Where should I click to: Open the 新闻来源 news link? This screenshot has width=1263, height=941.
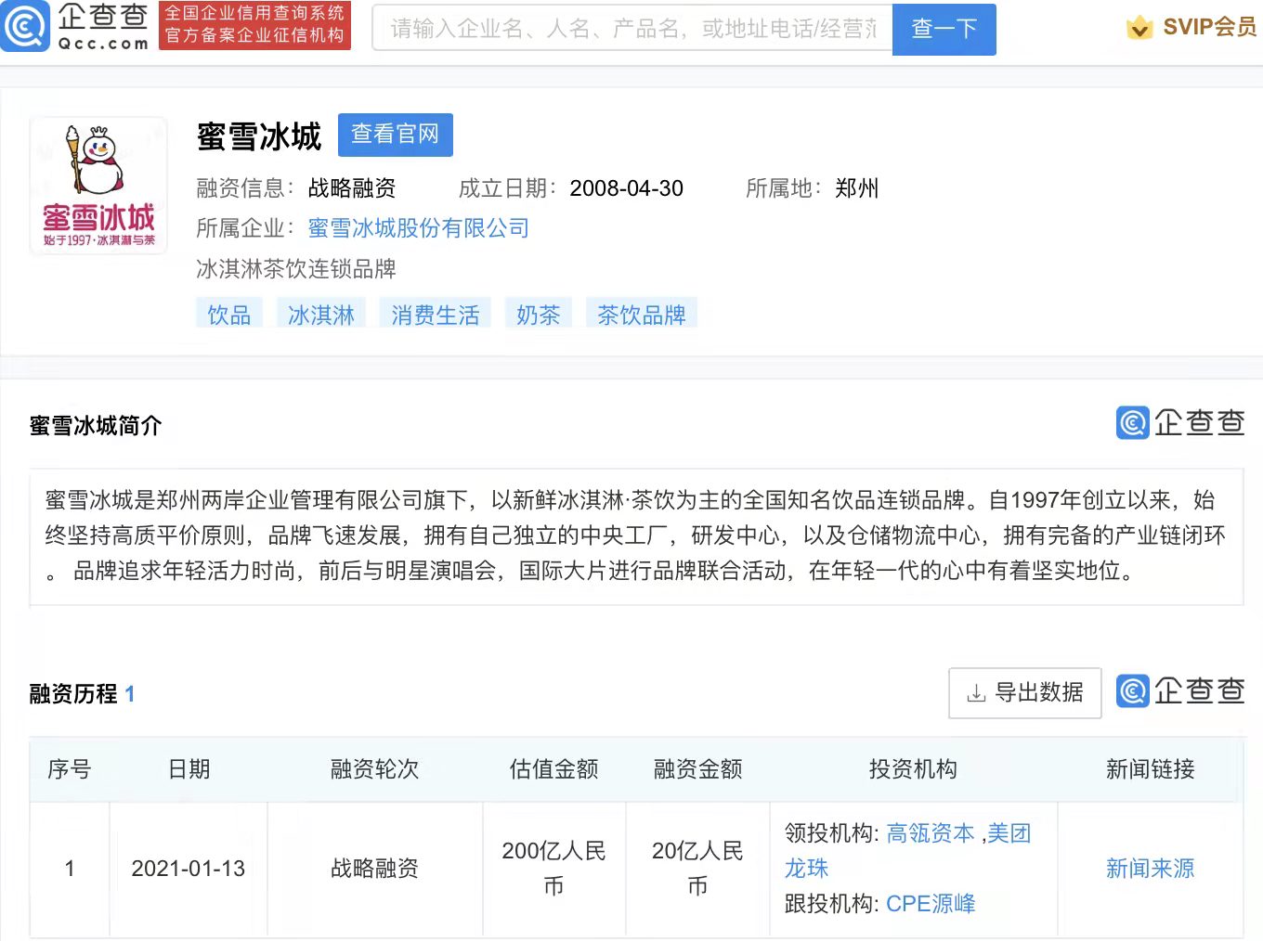1150,869
